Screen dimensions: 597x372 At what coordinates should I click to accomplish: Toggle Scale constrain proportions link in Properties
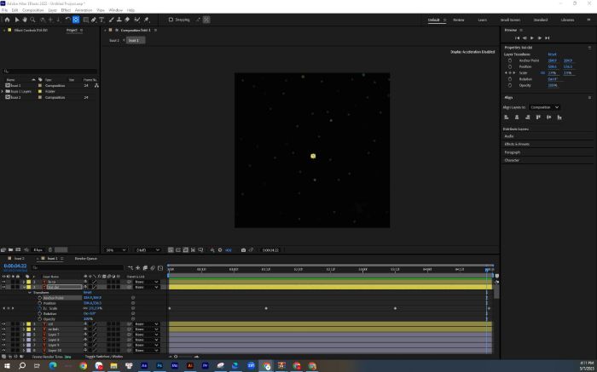pos(542,73)
